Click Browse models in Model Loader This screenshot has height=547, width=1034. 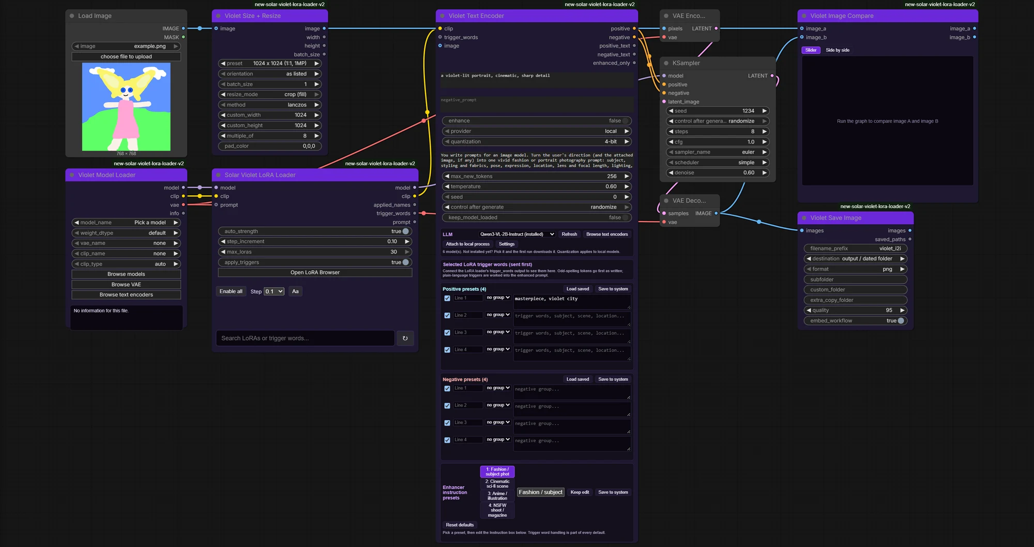click(x=126, y=274)
